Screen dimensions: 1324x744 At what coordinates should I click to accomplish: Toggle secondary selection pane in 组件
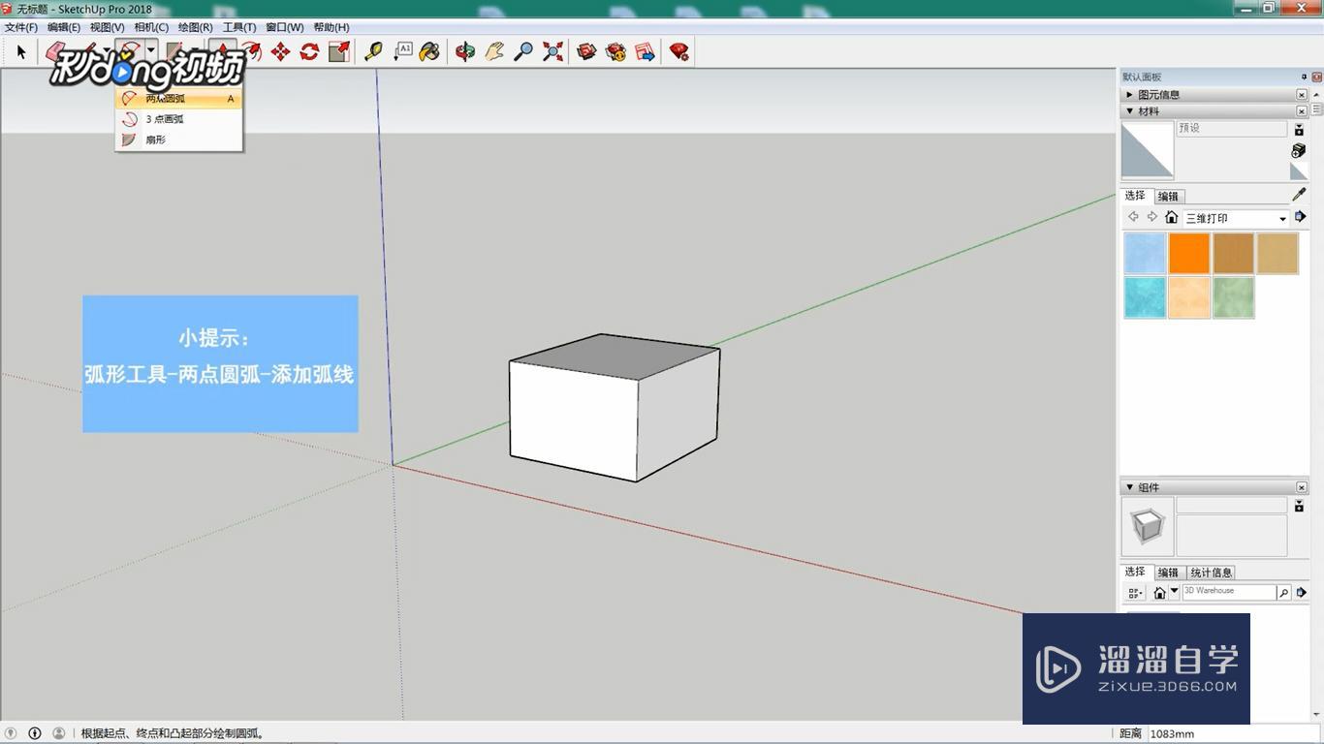coord(1299,505)
